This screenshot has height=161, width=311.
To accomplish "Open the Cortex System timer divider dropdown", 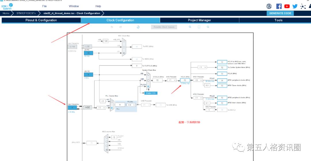I will tap(202, 67).
